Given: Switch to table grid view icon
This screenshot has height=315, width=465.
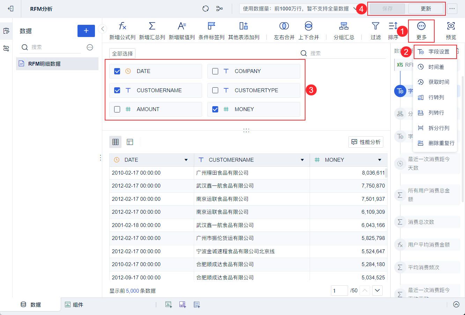Looking at the screenshot, I should click(x=116, y=142).
